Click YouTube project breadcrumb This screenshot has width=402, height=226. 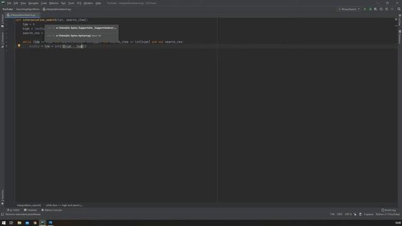click(8, 9)
